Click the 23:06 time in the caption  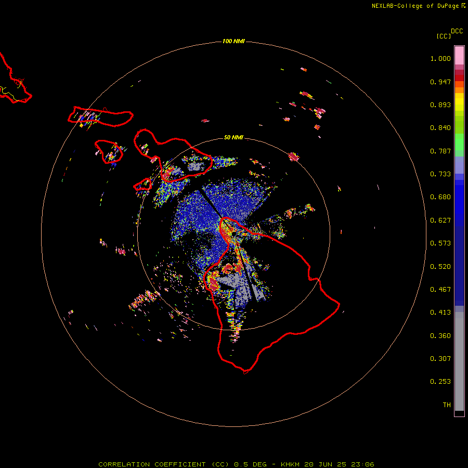[362, 464]
